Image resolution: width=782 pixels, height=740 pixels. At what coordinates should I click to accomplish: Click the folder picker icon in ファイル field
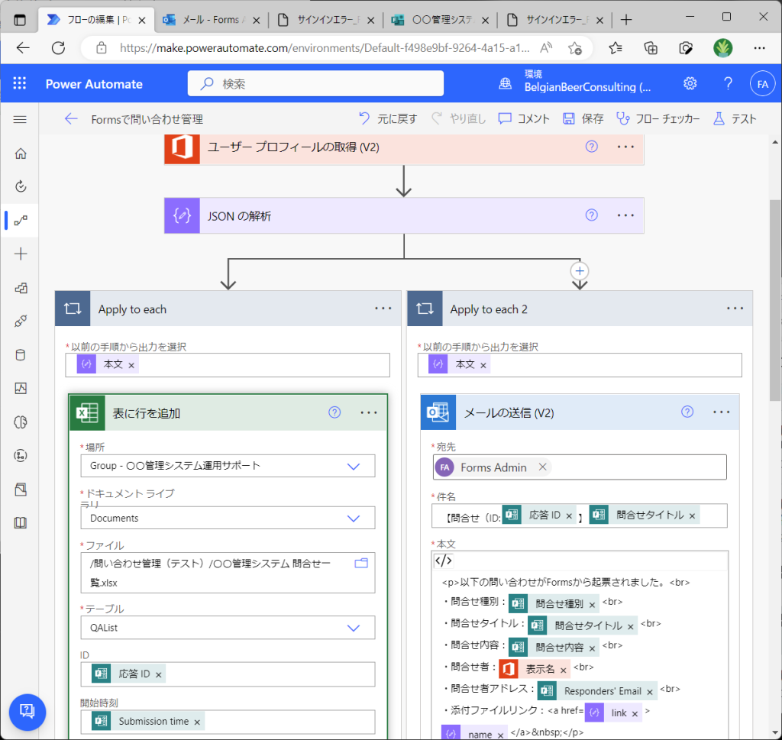tap(361, 563)
